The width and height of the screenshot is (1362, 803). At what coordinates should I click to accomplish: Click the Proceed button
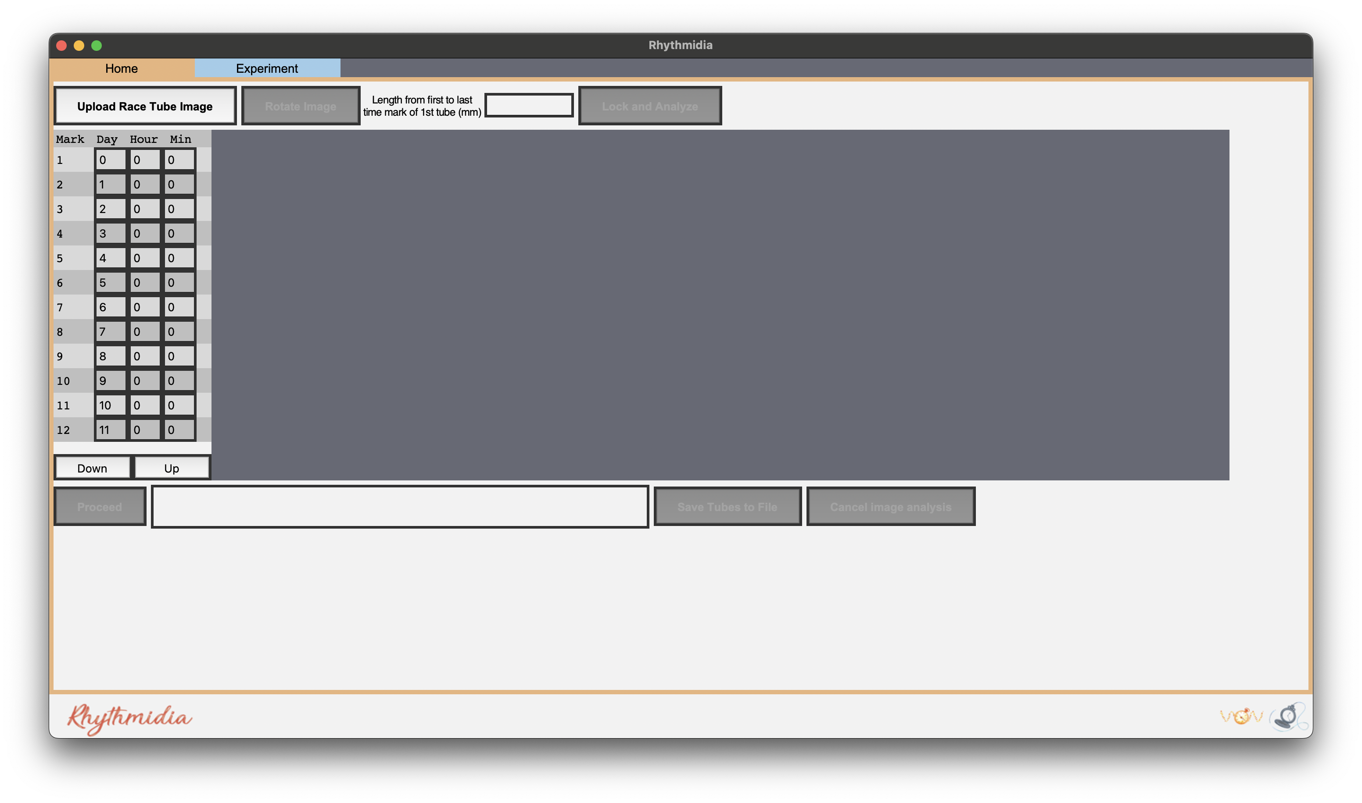pyautogui.click(x=100, y=506)
